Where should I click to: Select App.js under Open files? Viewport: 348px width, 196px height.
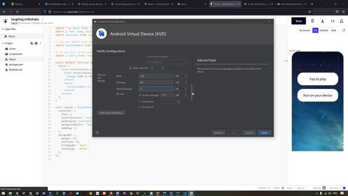coord(11,36)
